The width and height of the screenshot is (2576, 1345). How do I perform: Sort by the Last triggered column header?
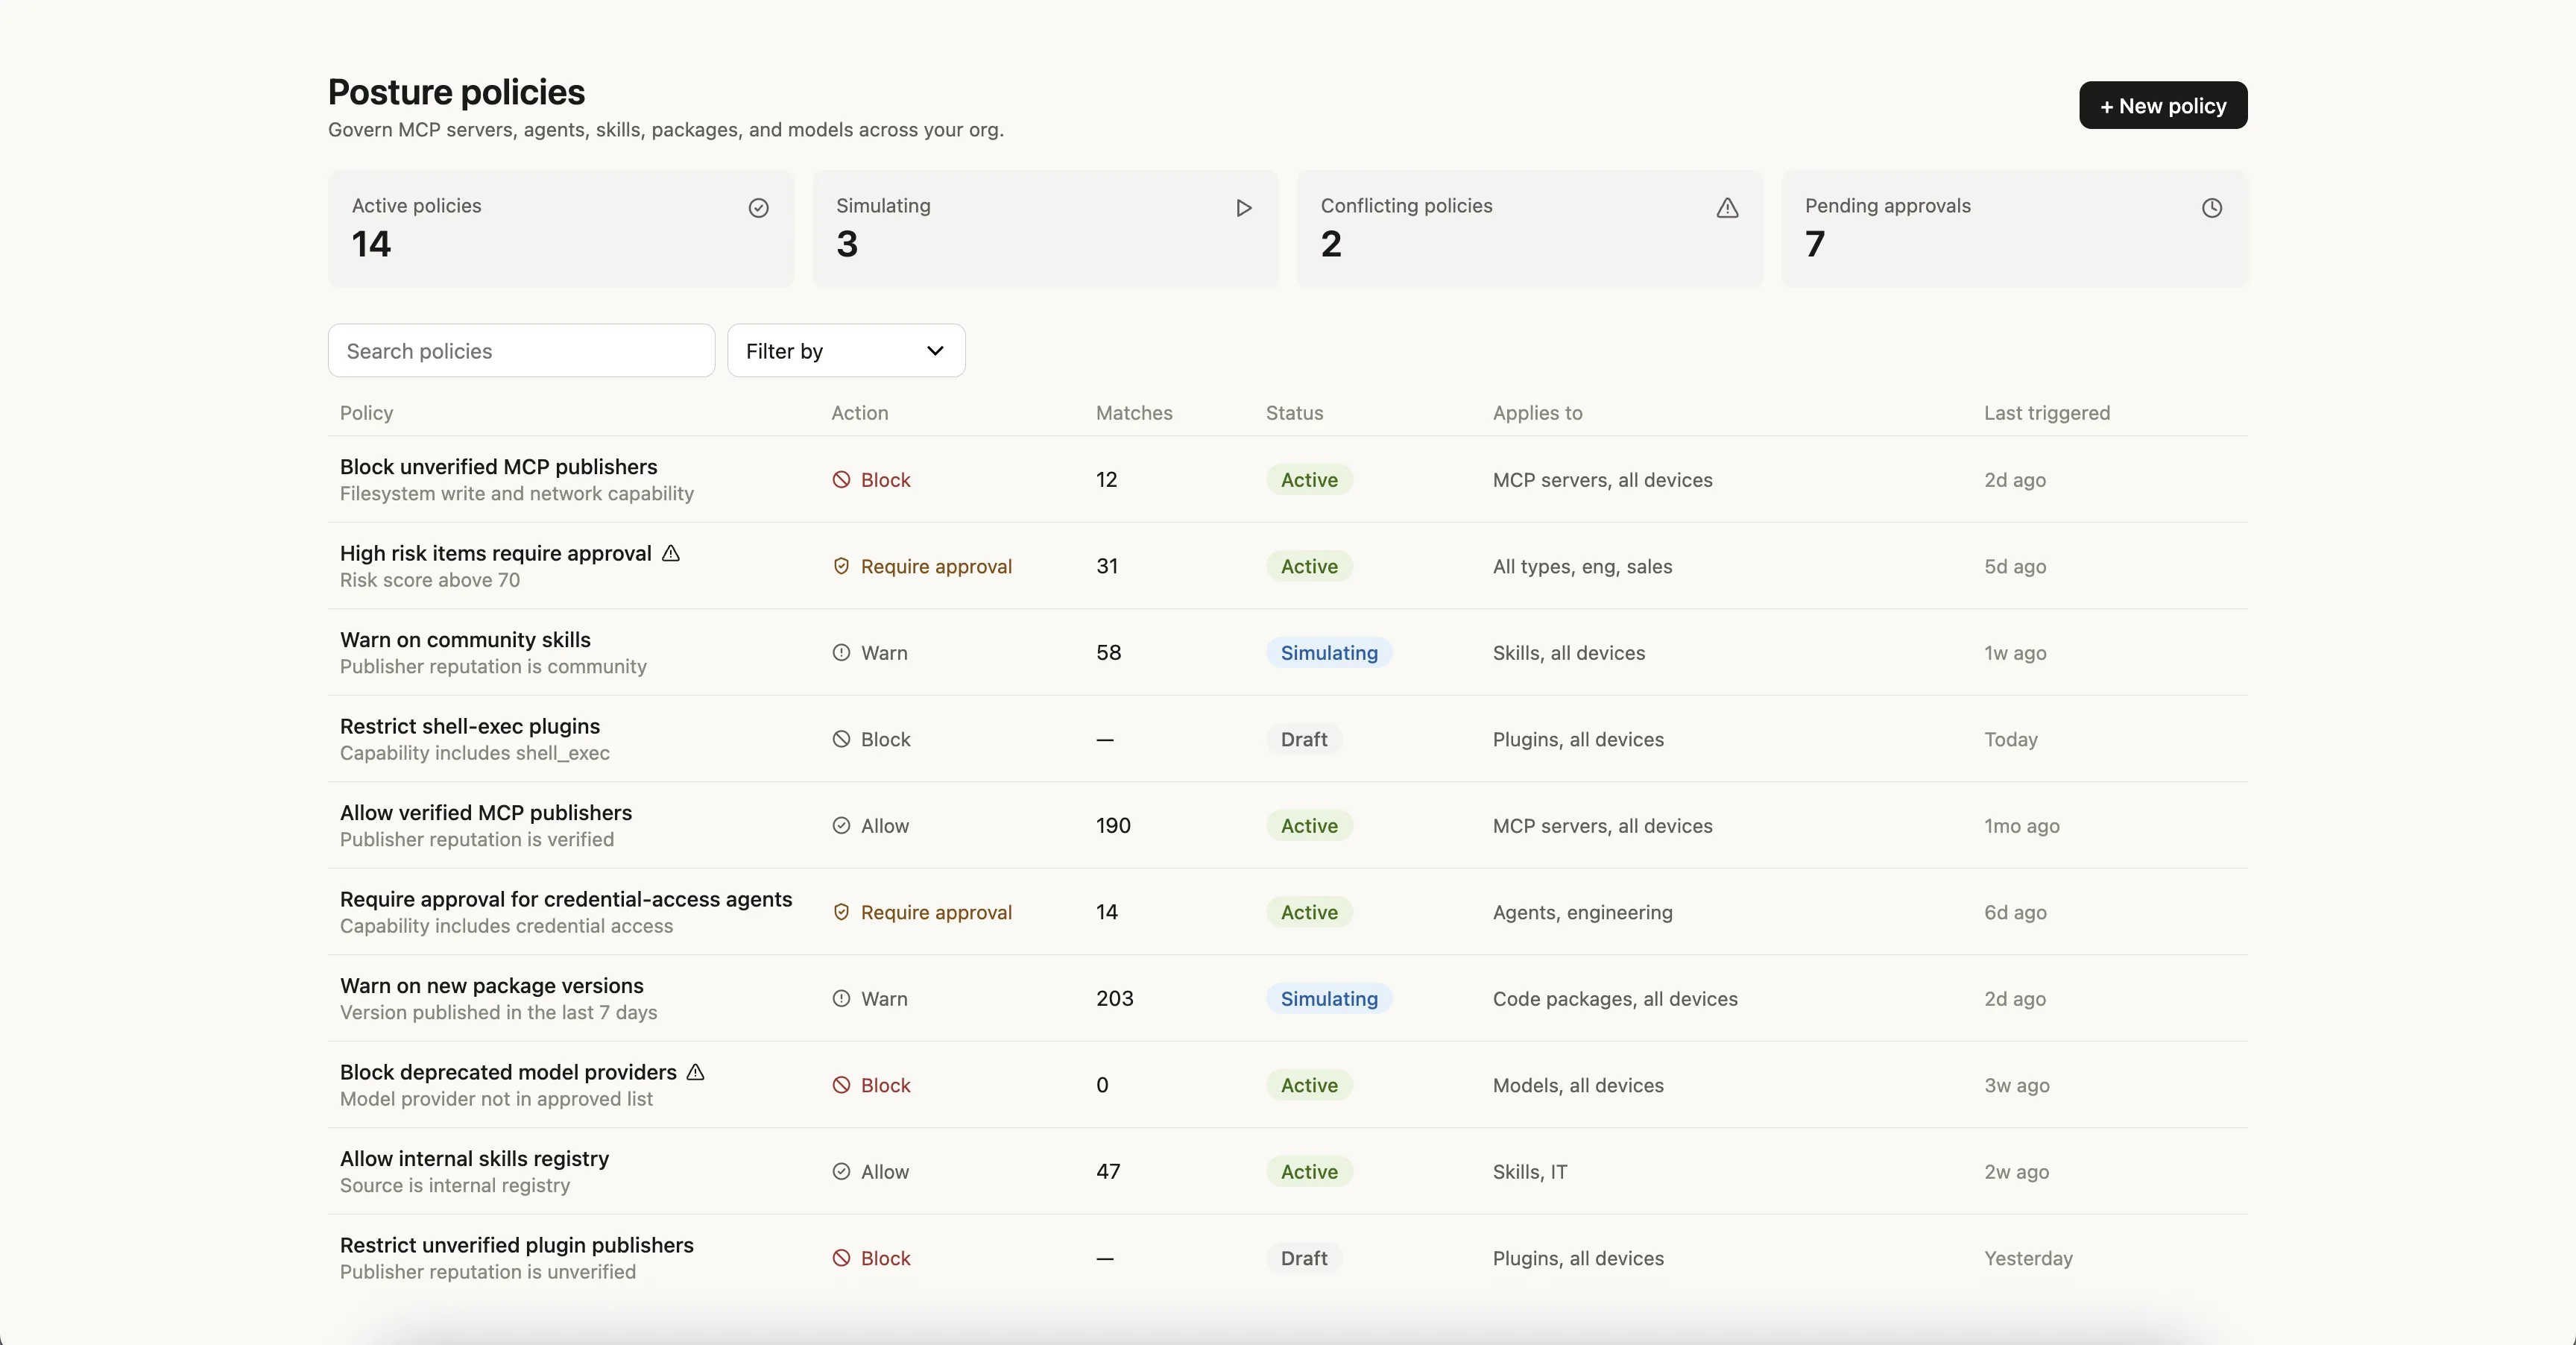click(2047, 413)
